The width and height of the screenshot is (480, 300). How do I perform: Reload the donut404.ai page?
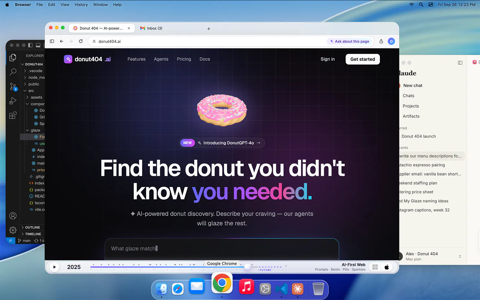81,41
